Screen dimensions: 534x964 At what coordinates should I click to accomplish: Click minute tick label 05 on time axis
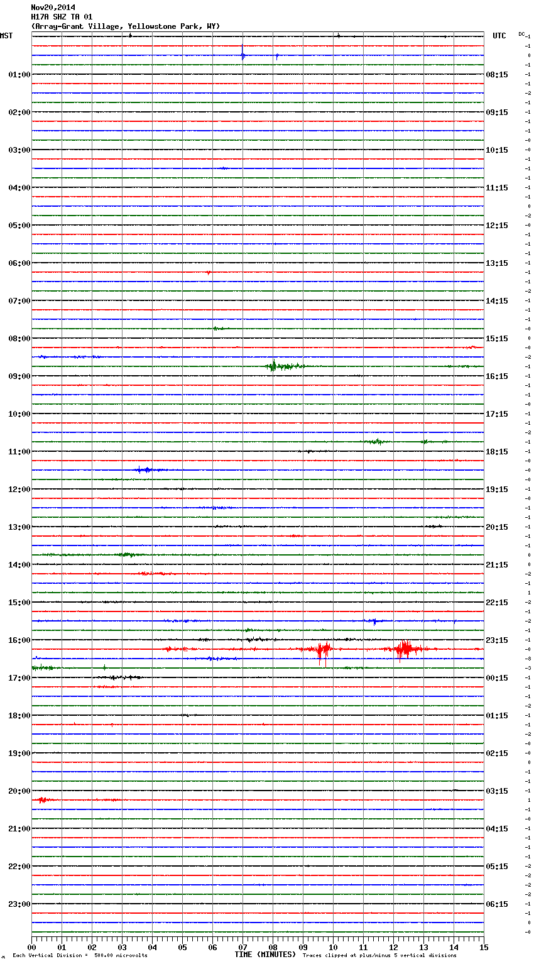182,947
